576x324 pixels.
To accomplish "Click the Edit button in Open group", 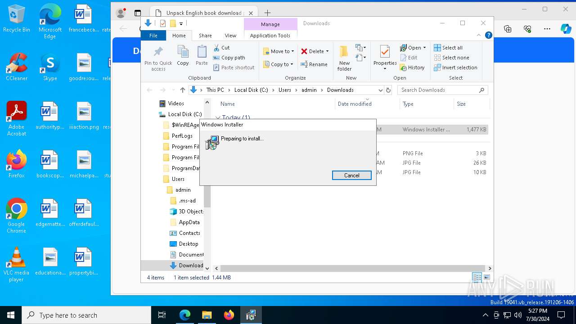I will coord(409,58).
